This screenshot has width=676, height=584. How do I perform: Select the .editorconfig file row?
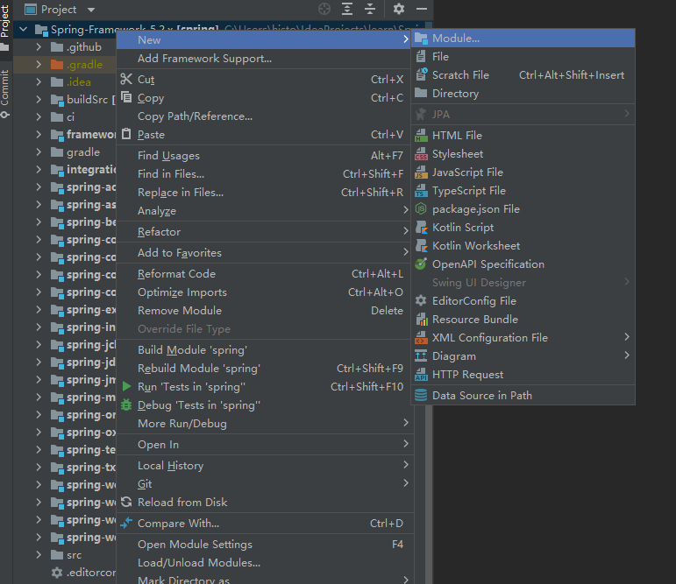(x=65, y=573)
